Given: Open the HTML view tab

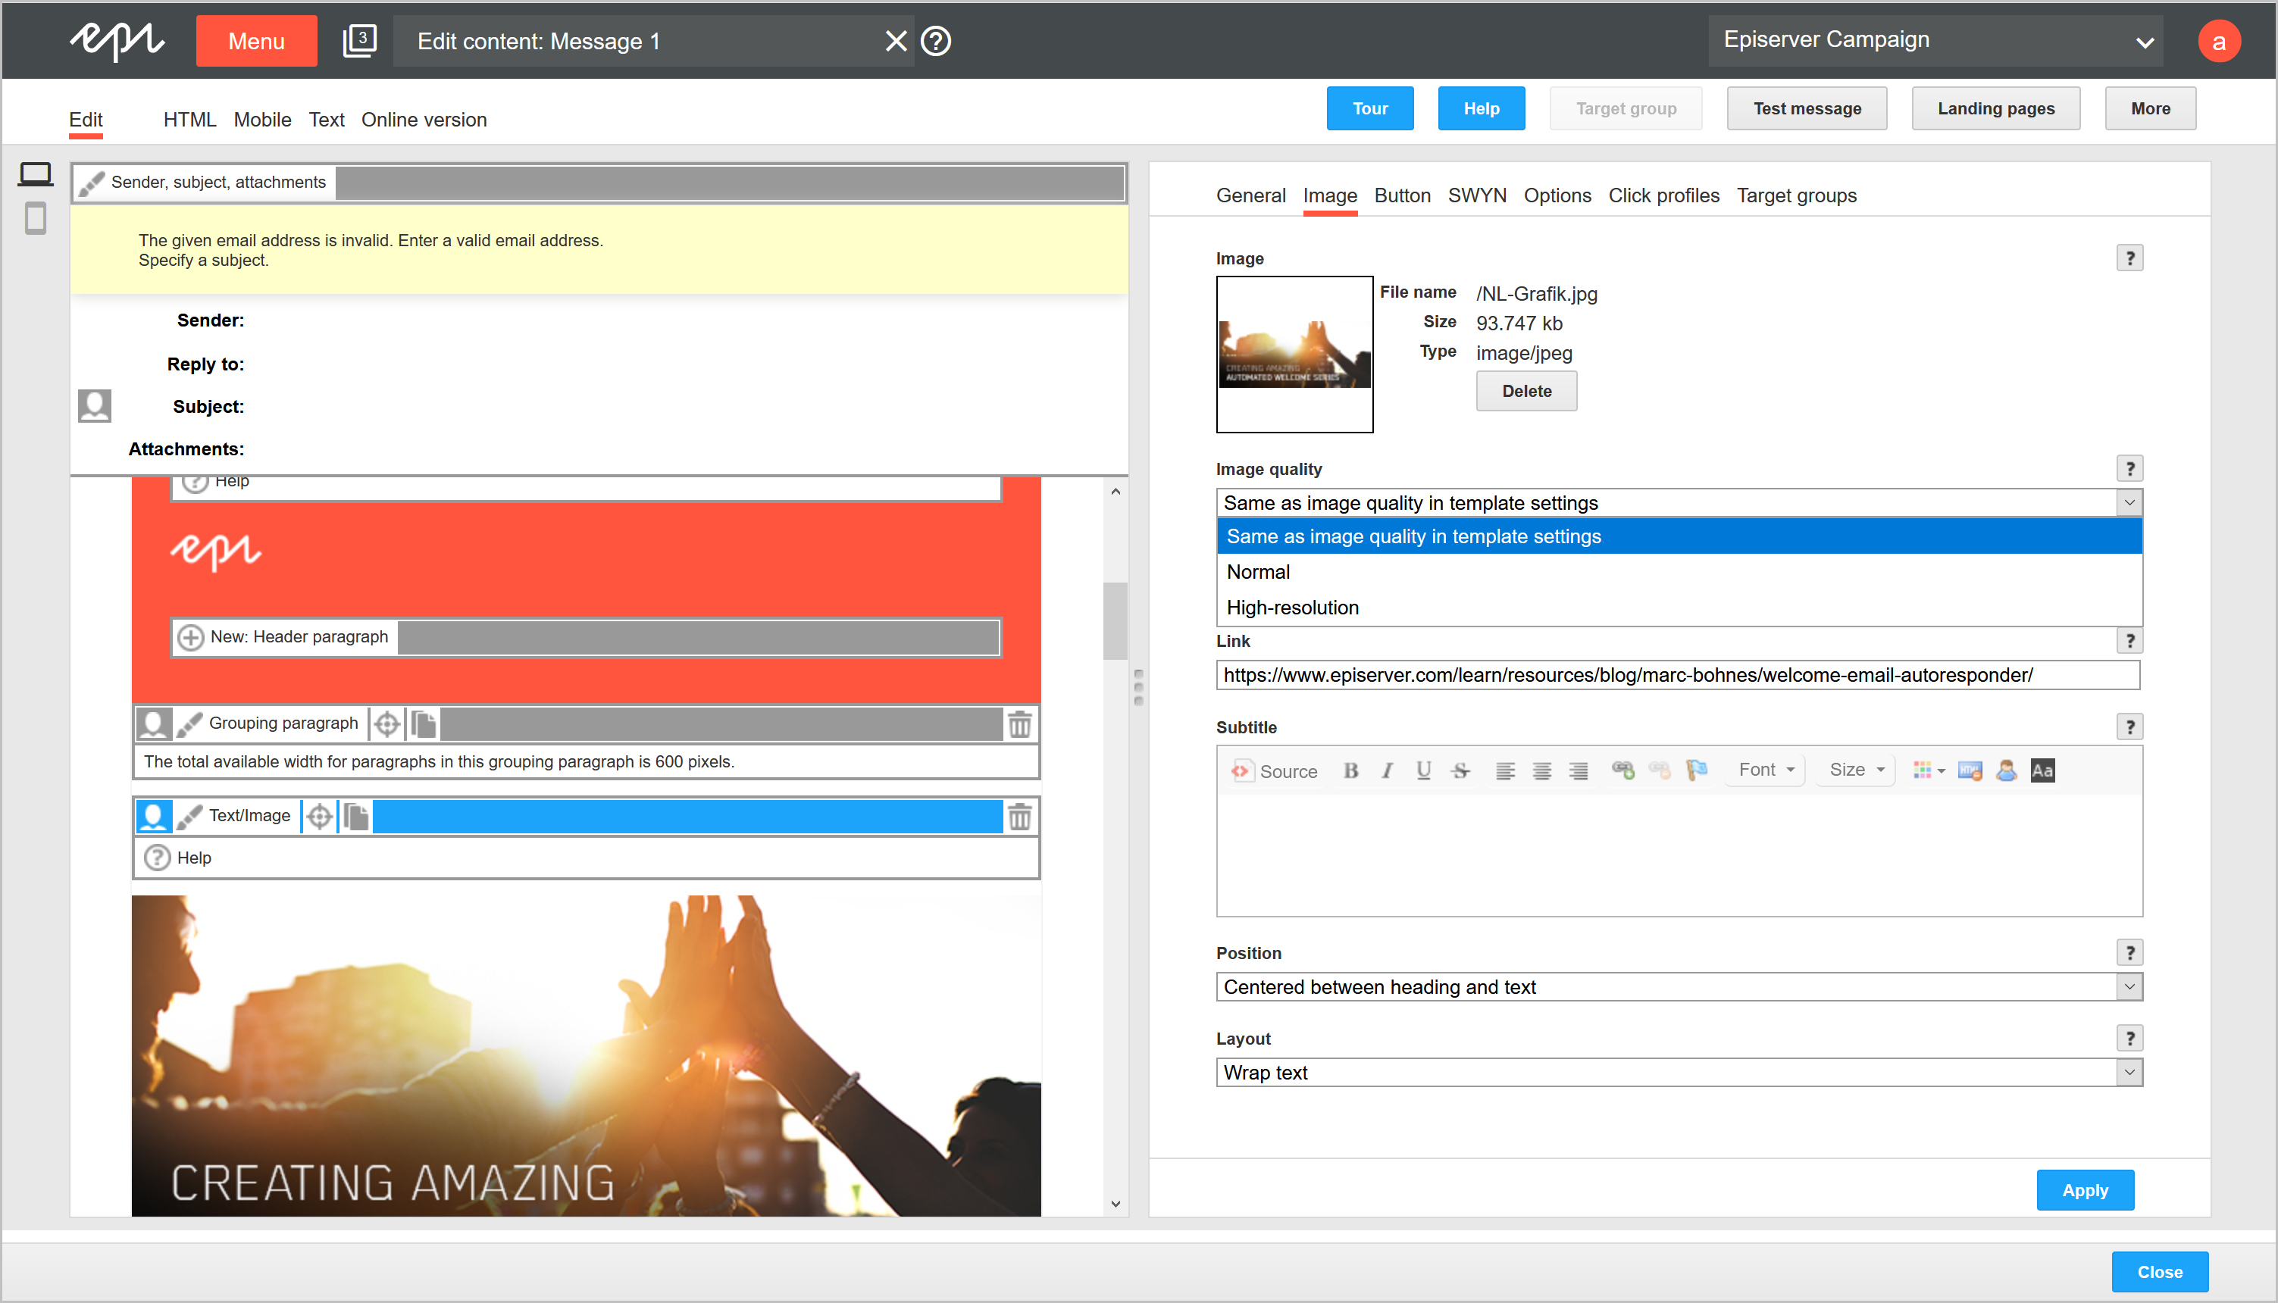Looking at the screenshot, I should (189, 119).
